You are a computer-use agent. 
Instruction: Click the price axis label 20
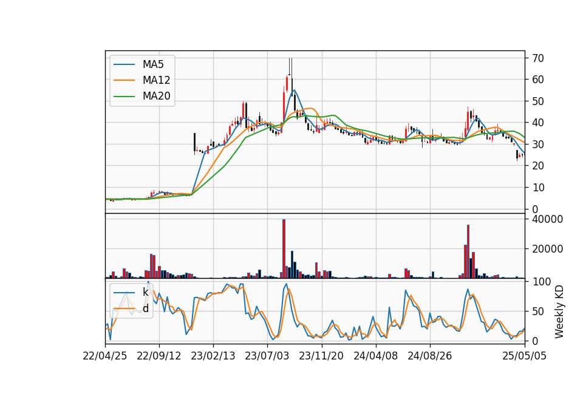(538, 166)
